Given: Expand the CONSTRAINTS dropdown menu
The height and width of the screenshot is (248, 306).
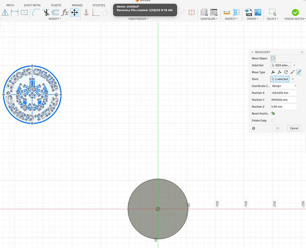Looking at the screenshot, I should coord(138,19).
